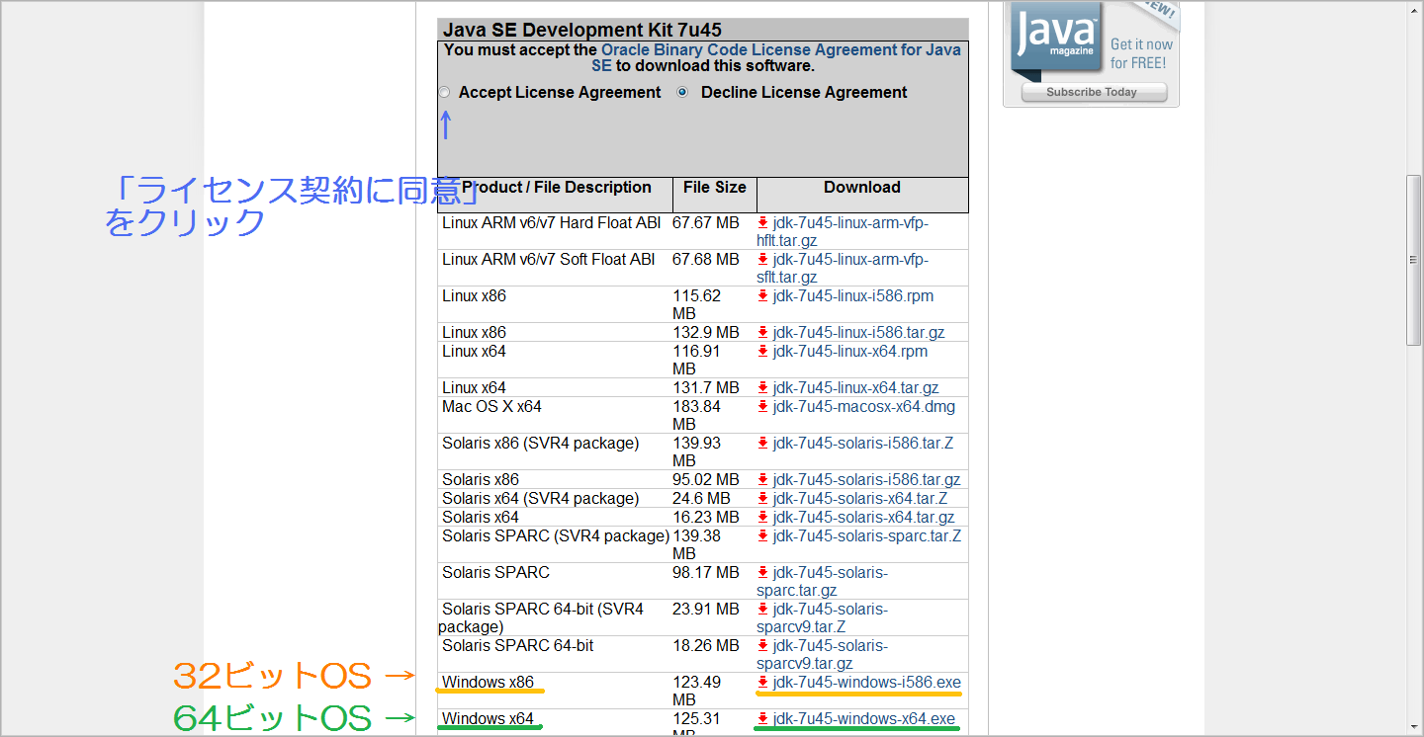Click the page's vertical scrollbar thumb

(x=1414, y=260)
